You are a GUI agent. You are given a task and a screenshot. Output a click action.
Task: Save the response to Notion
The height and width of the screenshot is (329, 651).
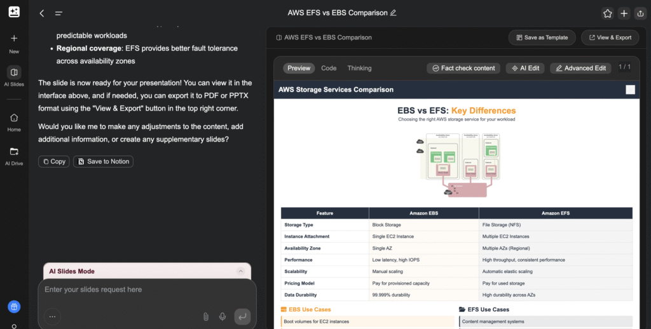click(104, 161)
